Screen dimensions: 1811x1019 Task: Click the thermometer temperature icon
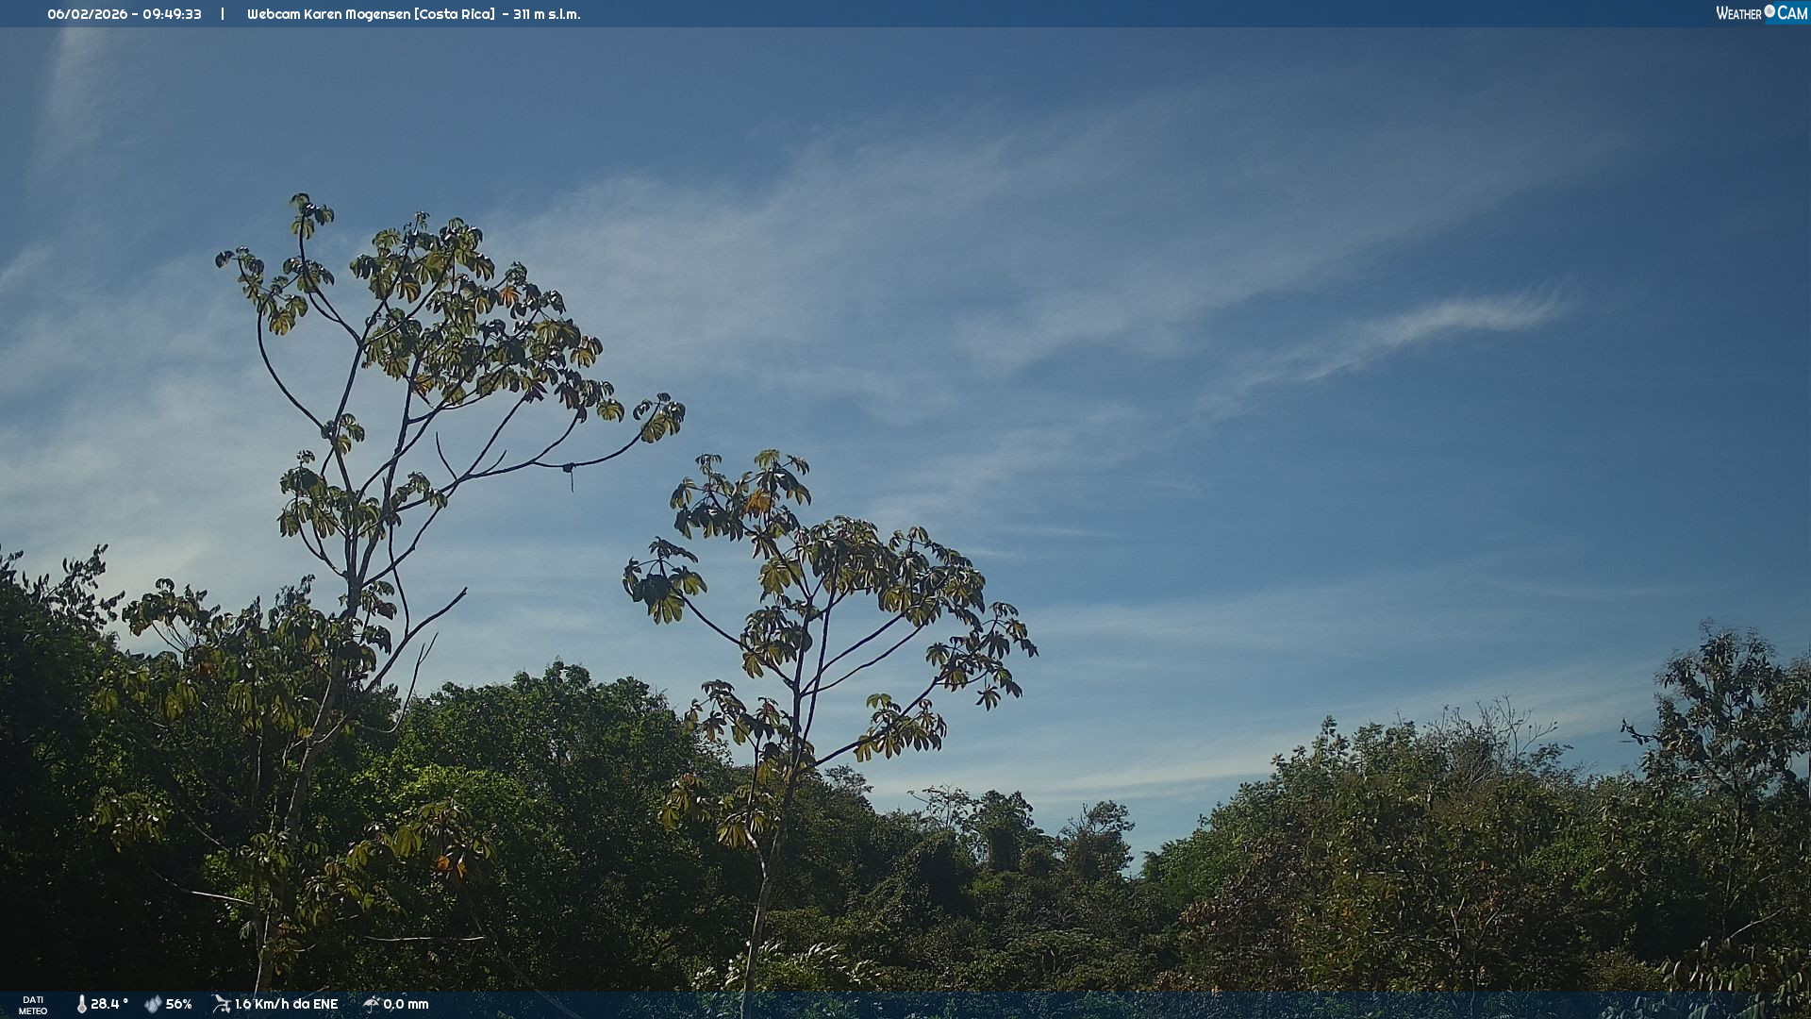tap(82, 1004)
